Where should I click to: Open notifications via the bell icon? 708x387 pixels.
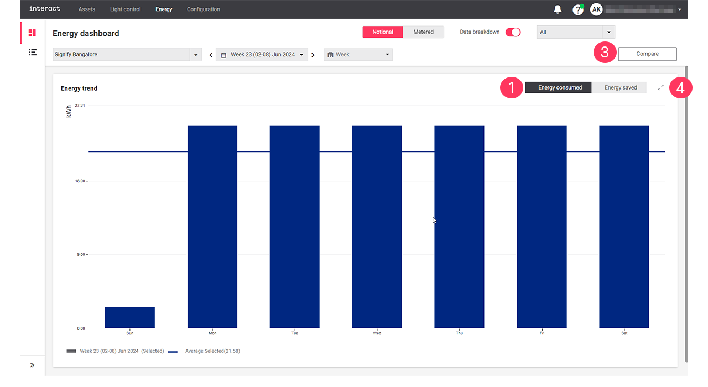[557, 9]
